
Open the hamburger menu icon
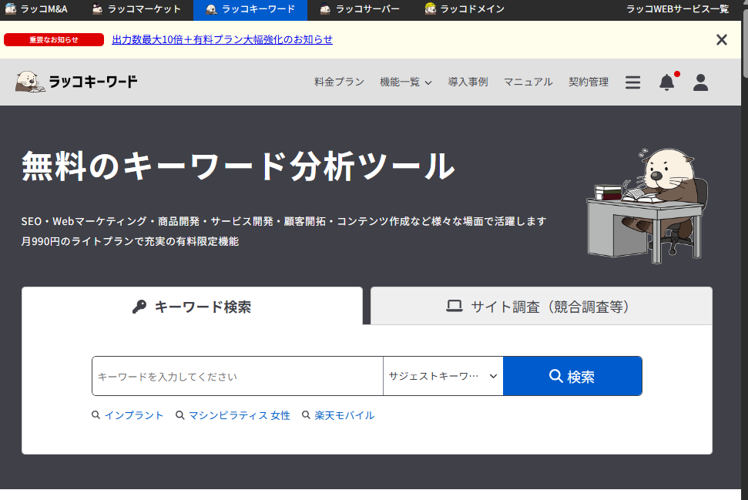[x=632, y=82]
